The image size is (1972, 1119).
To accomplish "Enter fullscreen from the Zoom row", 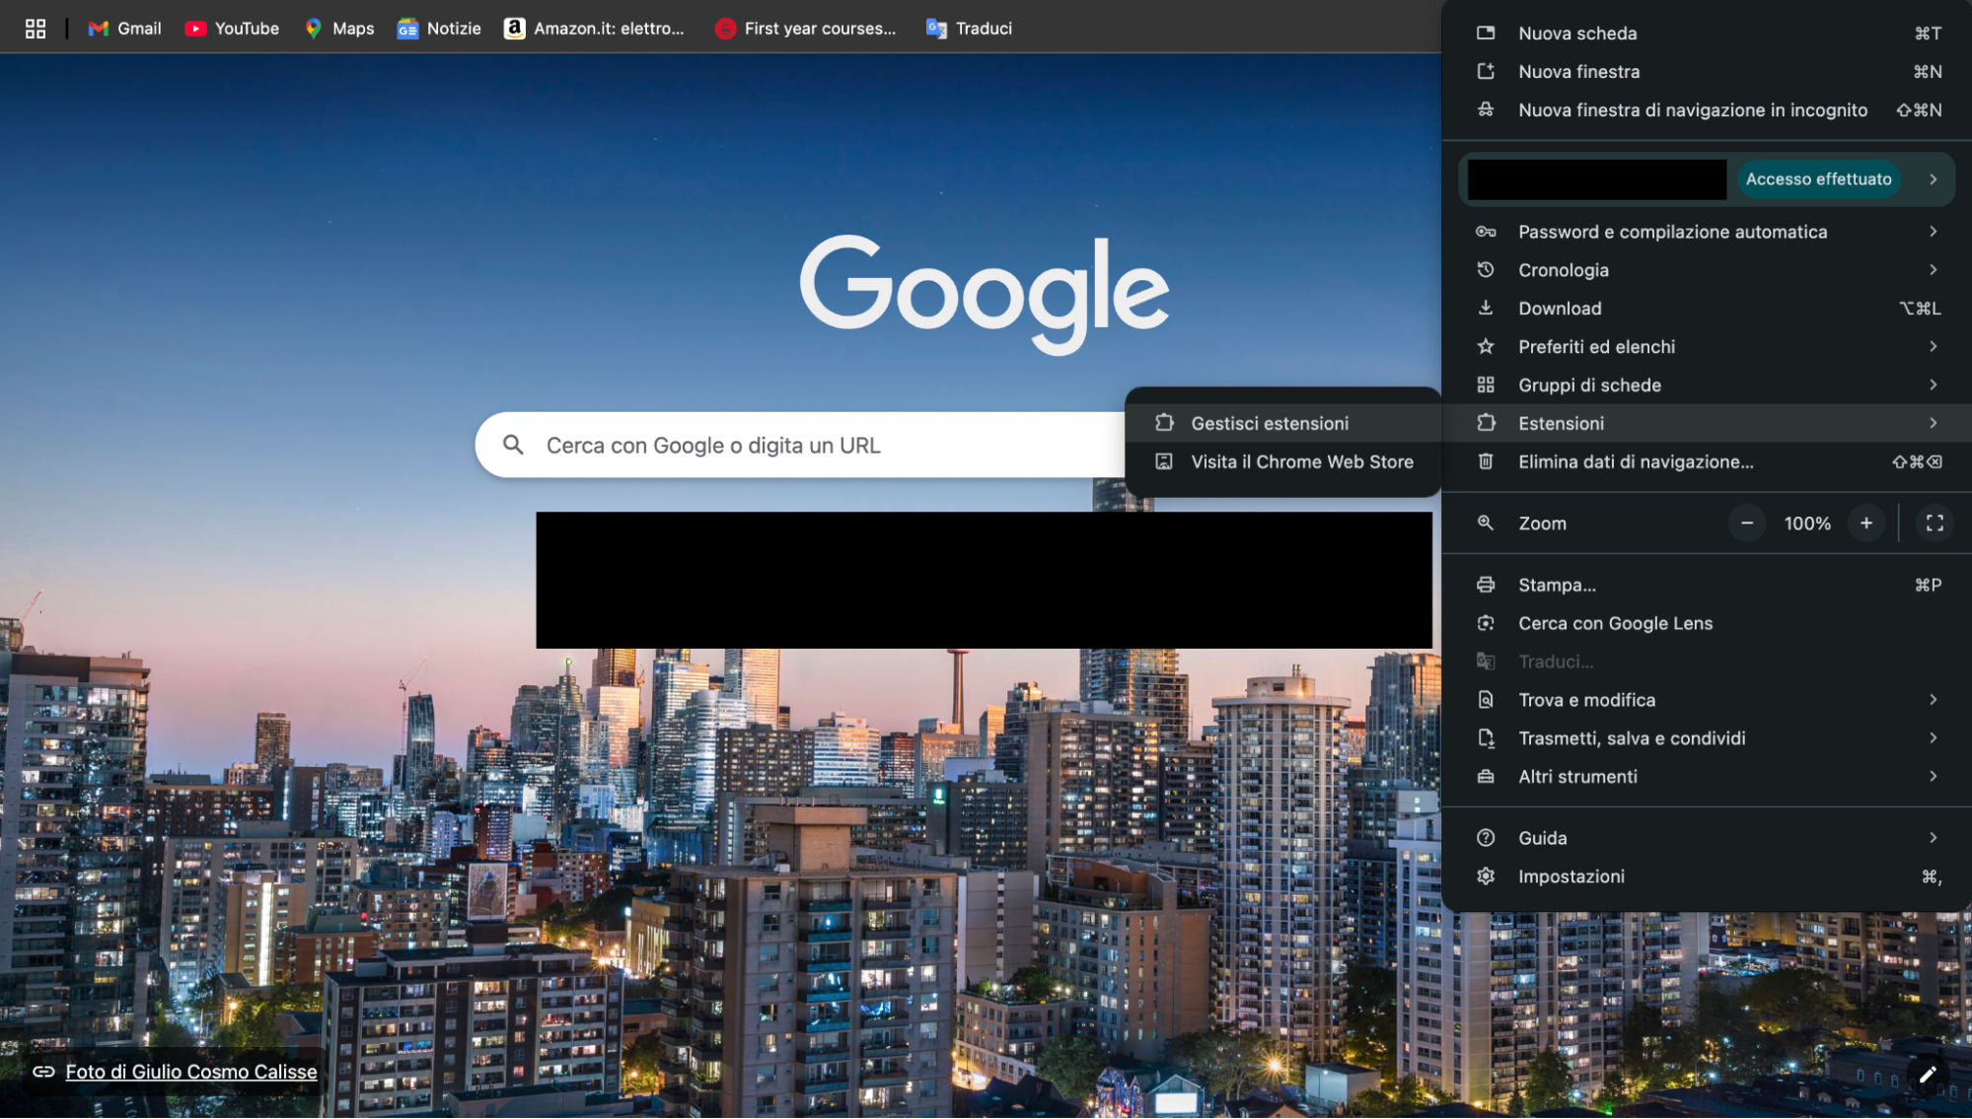I will [1934, 523].
